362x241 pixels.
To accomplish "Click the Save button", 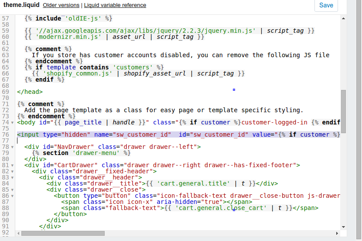I will click(x=326, y=5).
